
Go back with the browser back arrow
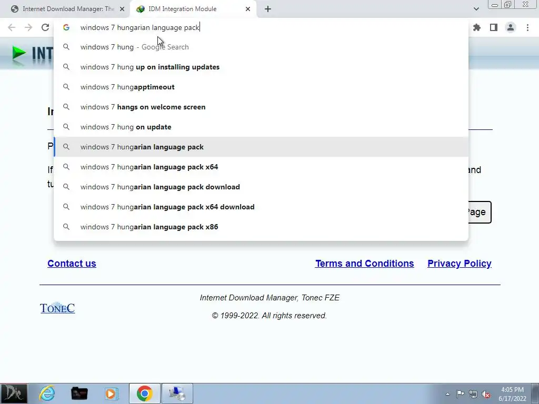(12, 27)
